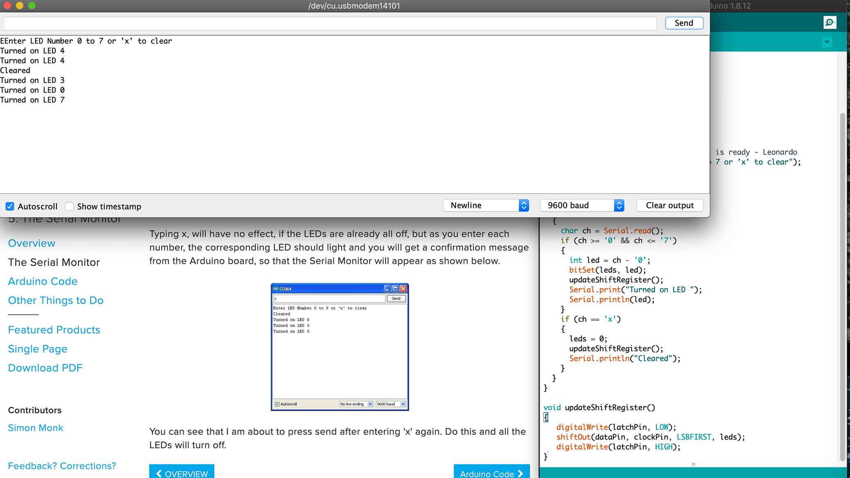850x478 pixels.
Task: Click the tab menu dropdown arrow
Action: coord(827,42)
